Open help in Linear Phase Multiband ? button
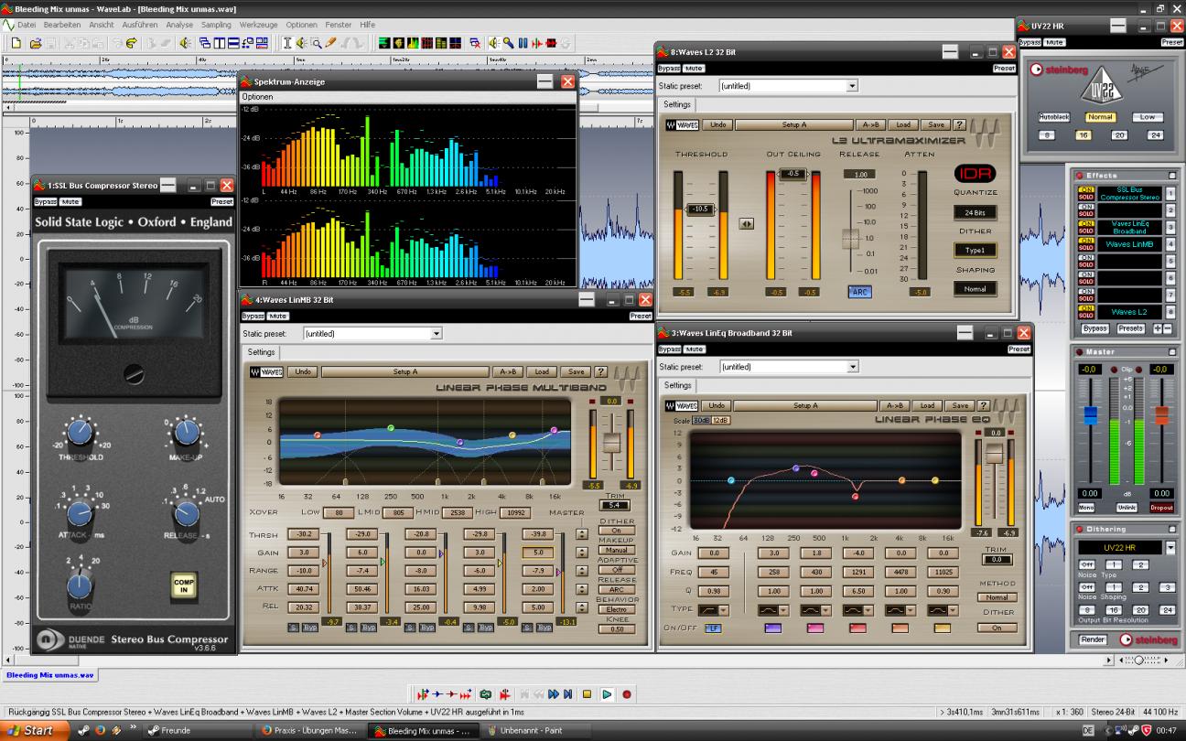This screenshot has height=741, width=1186. 601,371
